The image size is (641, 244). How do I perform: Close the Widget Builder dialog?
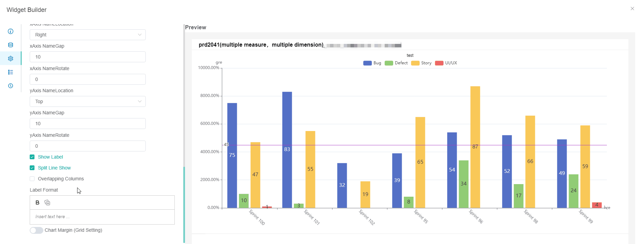(x=632, y=9)
